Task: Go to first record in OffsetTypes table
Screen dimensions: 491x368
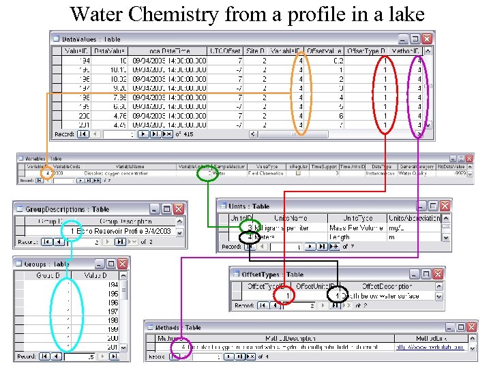Action: tap(263, 305)
